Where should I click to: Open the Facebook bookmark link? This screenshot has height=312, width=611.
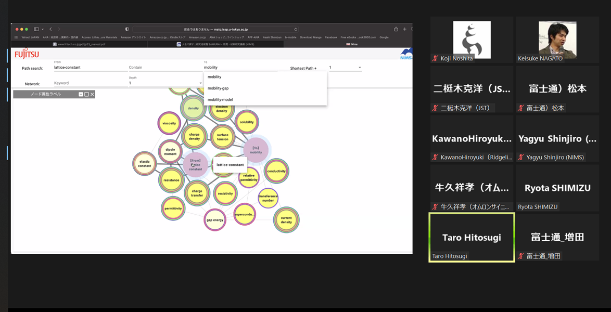331,37
